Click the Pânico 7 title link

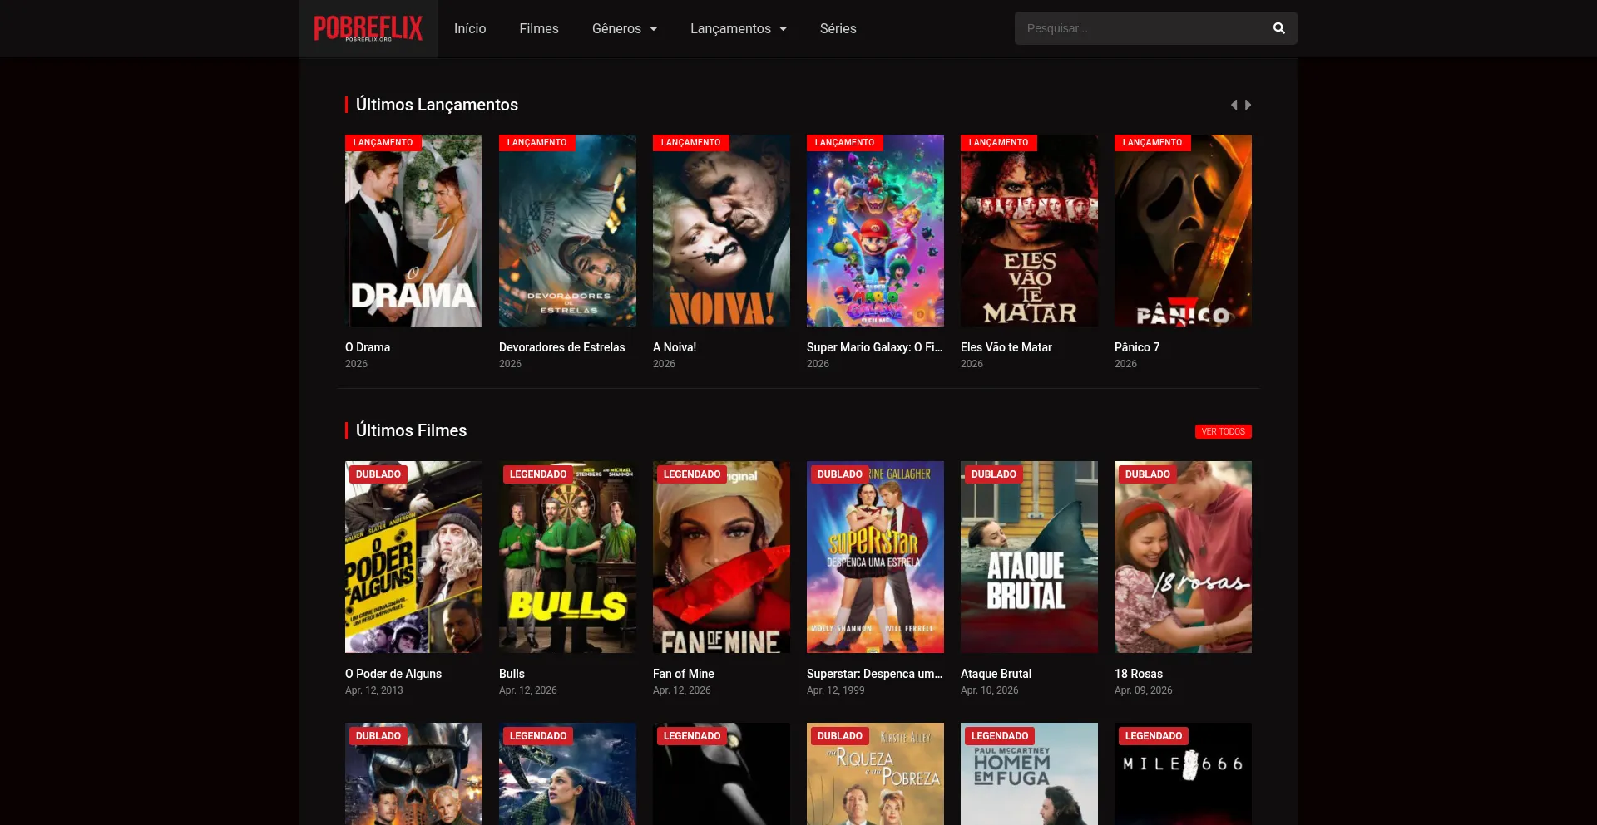click(1137, 347)
